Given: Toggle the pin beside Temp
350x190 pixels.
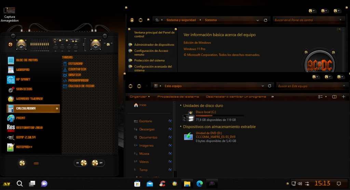Looking at the screenshot, I should point(170,170).
